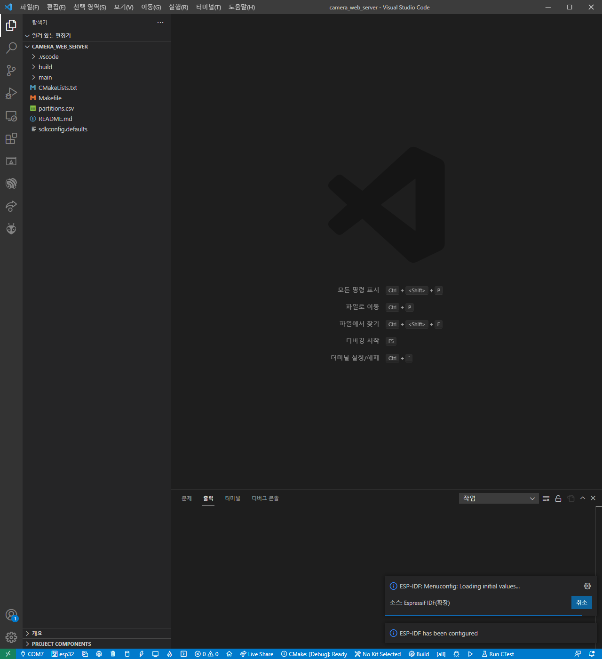Image resolution: width=602 pixels, height=659 pixels.
Task: Maximize the panel with the chevron-up icon
Action: pyautogui.click(x=583, y=498)
